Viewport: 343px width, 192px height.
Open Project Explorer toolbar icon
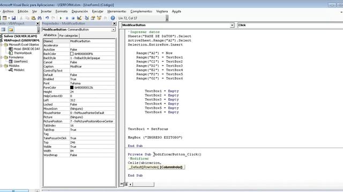click(x=87, y=18)
